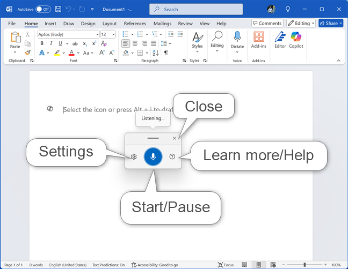Open the Bullets list dropdown arrow
Image resolution: width=348 pixels, height=269 pixels.
click(132, 34)
